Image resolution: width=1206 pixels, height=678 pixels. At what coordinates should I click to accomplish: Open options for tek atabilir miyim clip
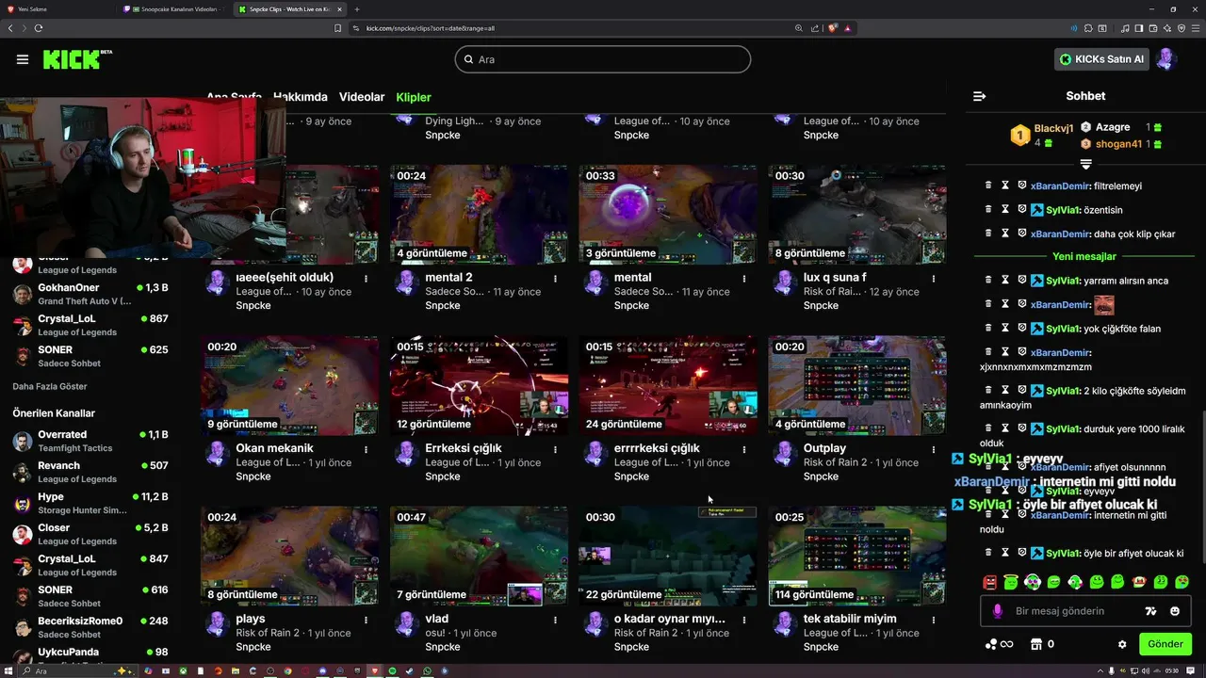[934, 620]
